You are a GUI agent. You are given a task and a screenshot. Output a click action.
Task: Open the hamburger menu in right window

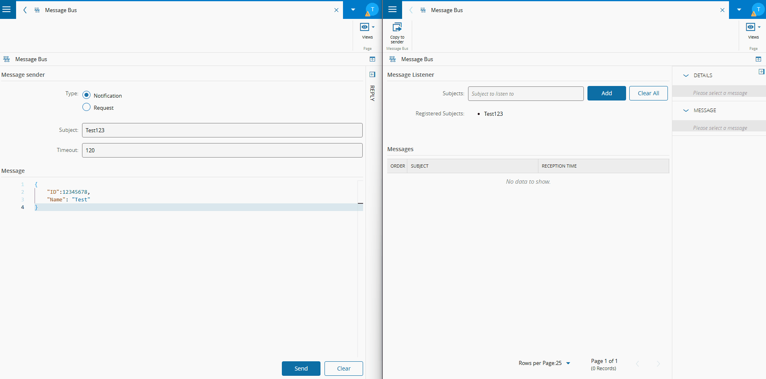(392, 10)
